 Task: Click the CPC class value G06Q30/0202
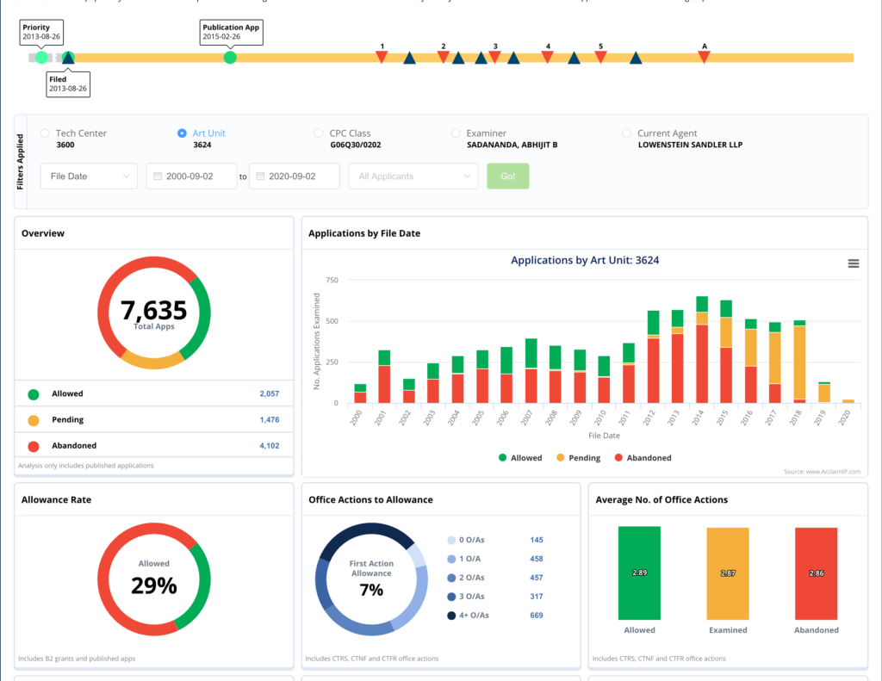[356, 145]
